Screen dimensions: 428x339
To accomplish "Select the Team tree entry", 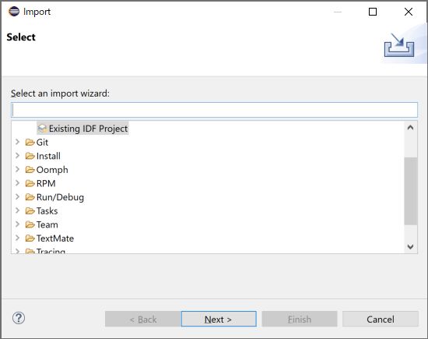I will pyautogui.click(x=47, y=224).
